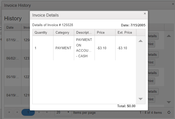
Task: Go to next page of history
Action: 39,112
